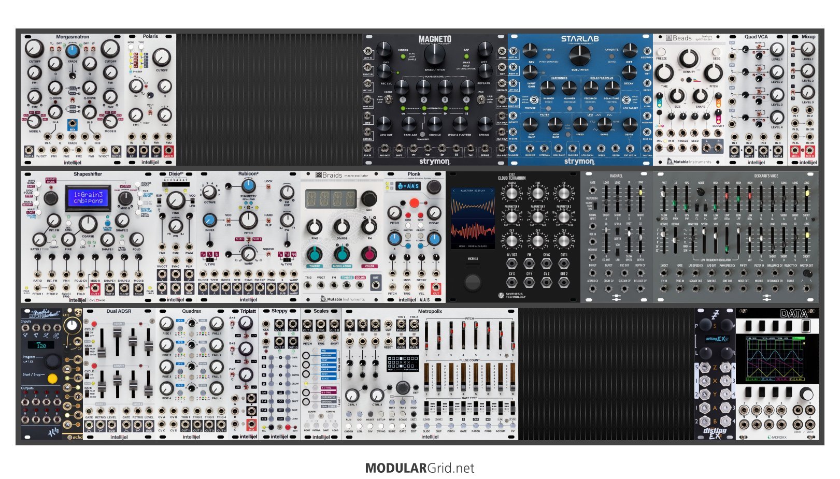Click the large red button on Plonk
Viewport: 840px width, 479px height.
(414, 202)
